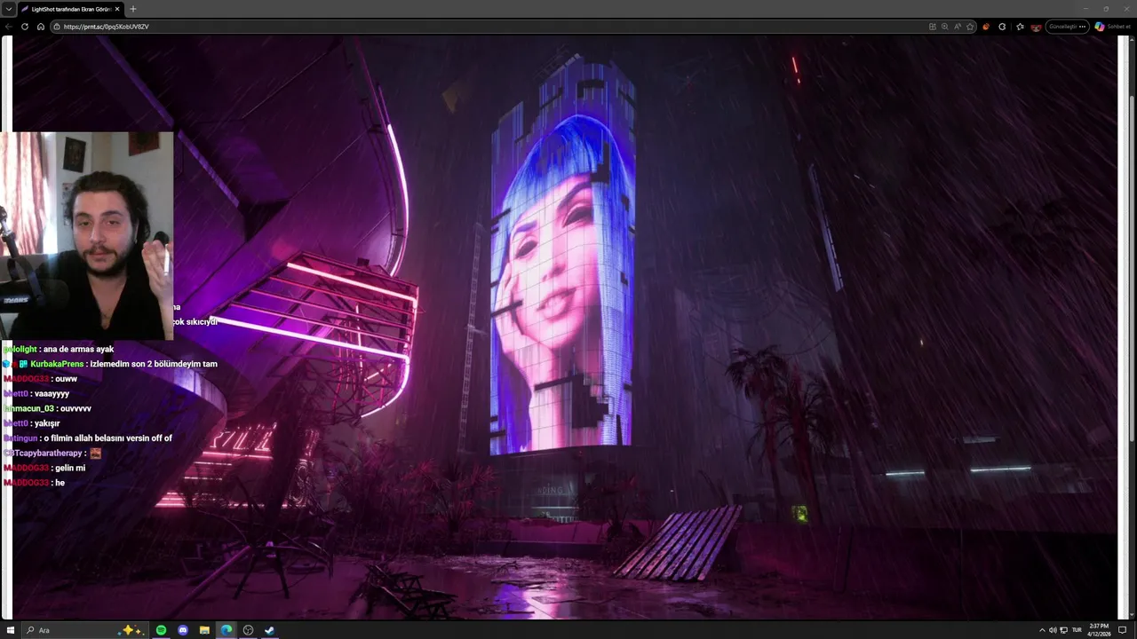Viewport: 1137px width, 639px height.
Task: Open the apps icon in the address bar
Action: click(933, 27)
